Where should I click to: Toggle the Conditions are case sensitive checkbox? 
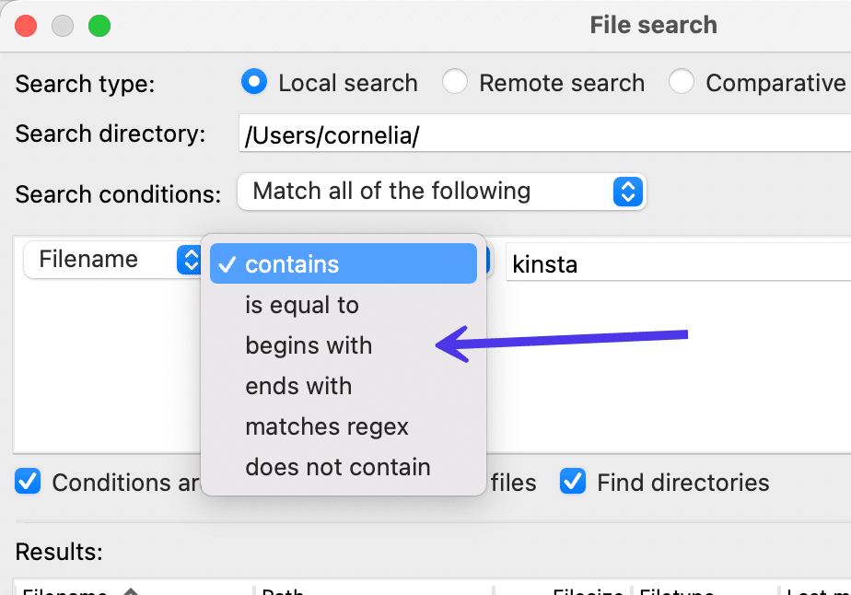click(29, 482)
